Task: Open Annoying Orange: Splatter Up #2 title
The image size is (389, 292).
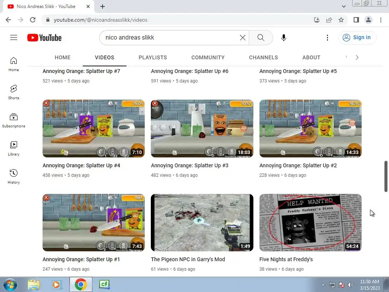Action: [298, 166]
